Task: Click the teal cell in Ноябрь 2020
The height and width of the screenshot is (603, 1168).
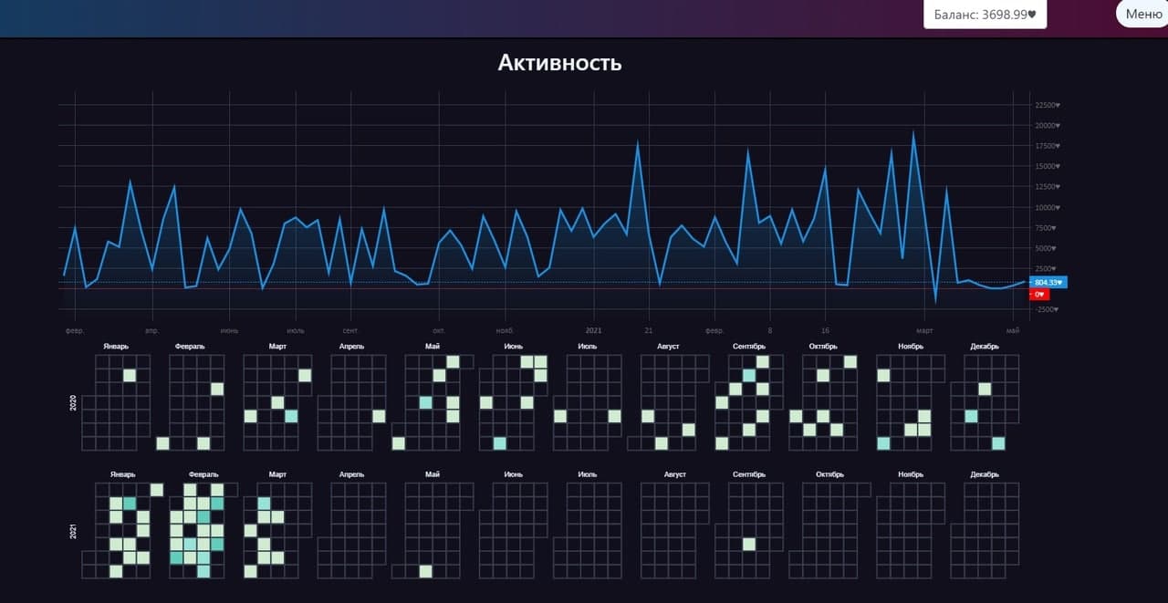Action: [x=883, y=443]
